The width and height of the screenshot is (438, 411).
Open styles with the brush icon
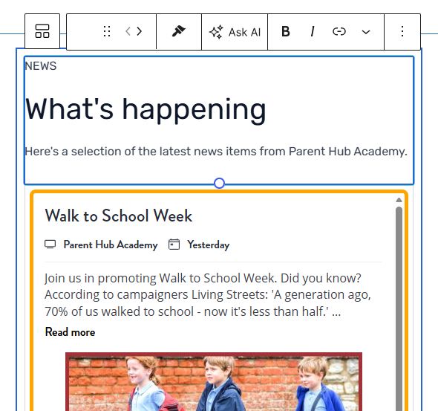179,31
